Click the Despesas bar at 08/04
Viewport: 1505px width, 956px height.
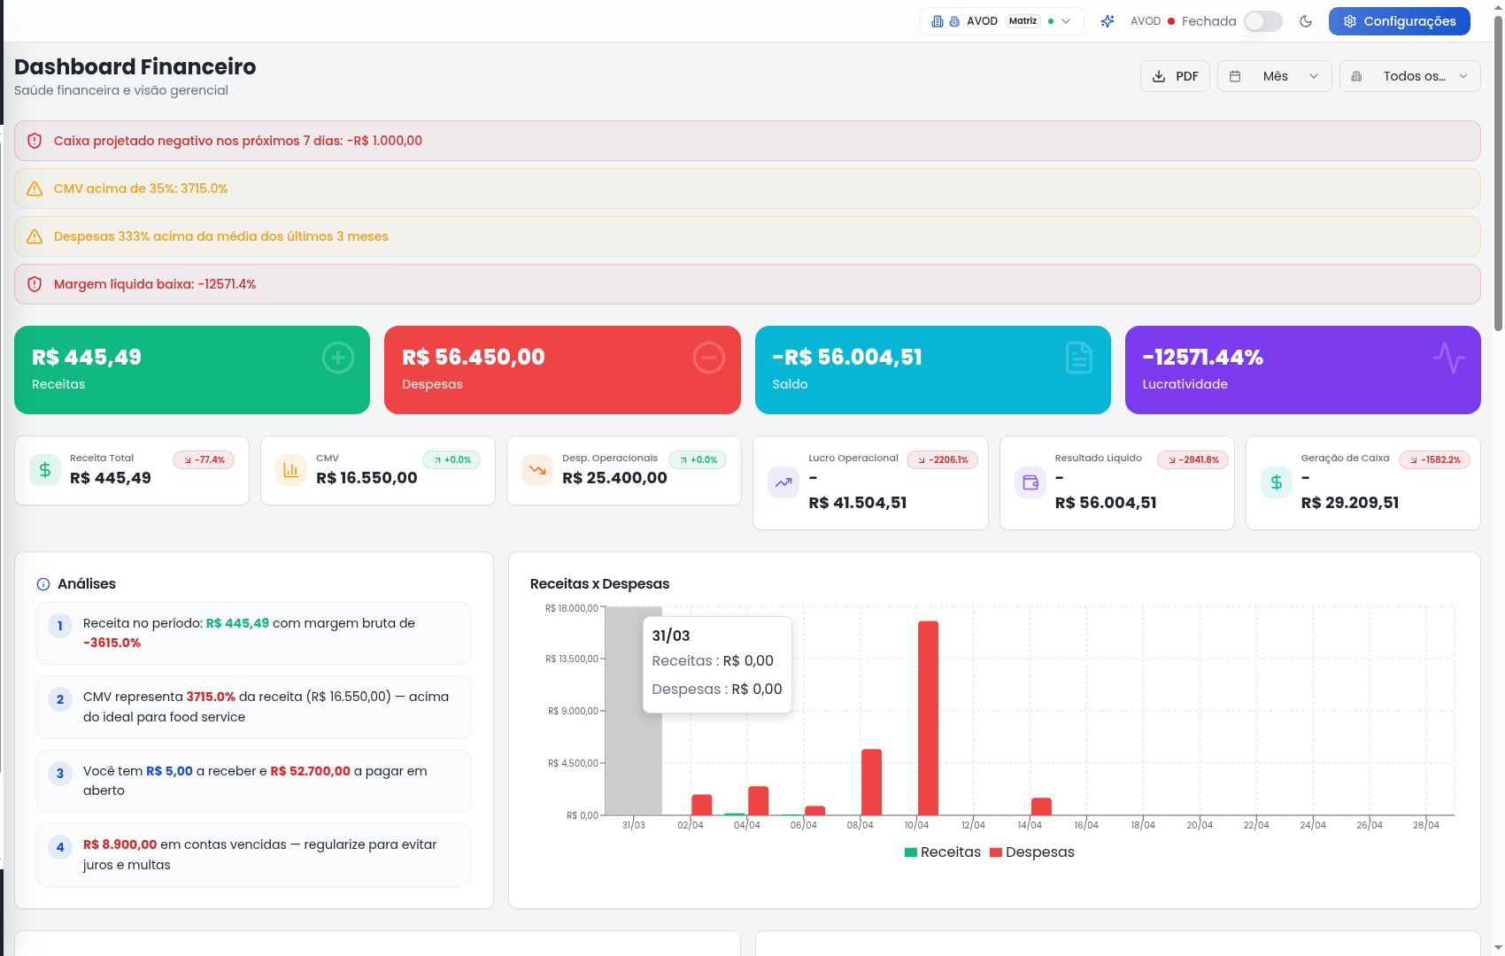(871, 783)
